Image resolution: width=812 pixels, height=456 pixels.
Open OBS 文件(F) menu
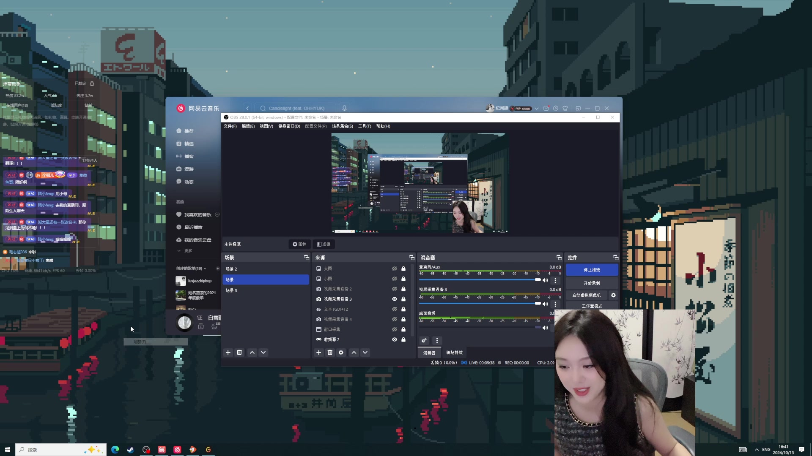[230, 126]
